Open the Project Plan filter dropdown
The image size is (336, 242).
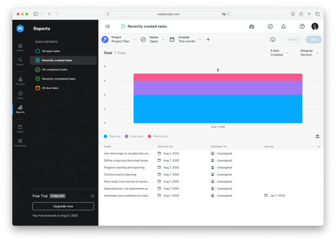(x=119, y=39)
